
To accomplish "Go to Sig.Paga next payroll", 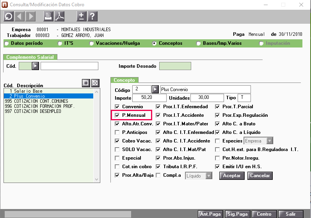I will (x=237, y=214).
